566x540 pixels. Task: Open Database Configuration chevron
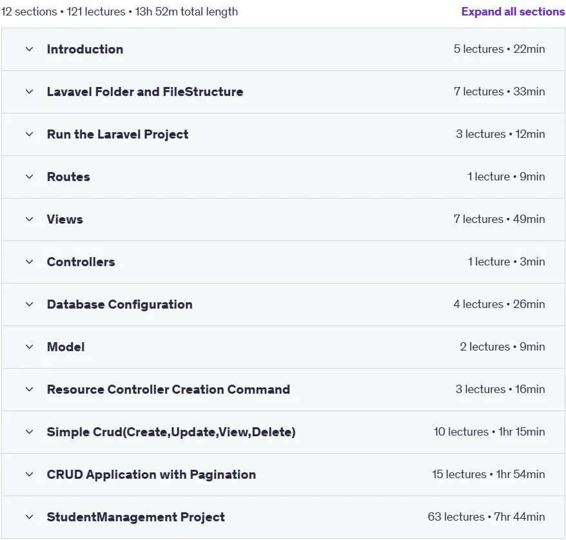tap(29, 304)
